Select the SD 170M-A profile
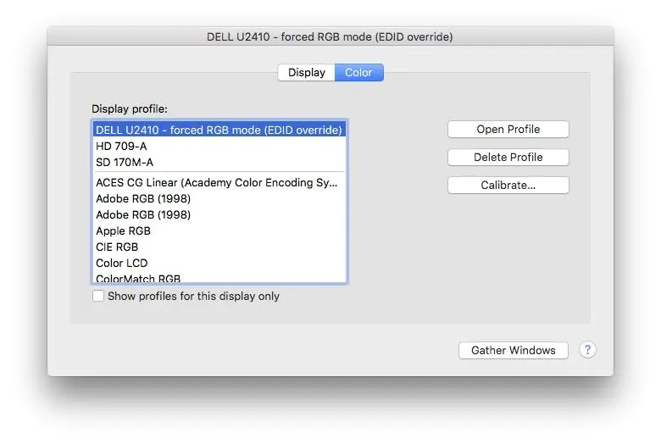The height and width of the screenshot is (444, 661). [x=219, y=163]
